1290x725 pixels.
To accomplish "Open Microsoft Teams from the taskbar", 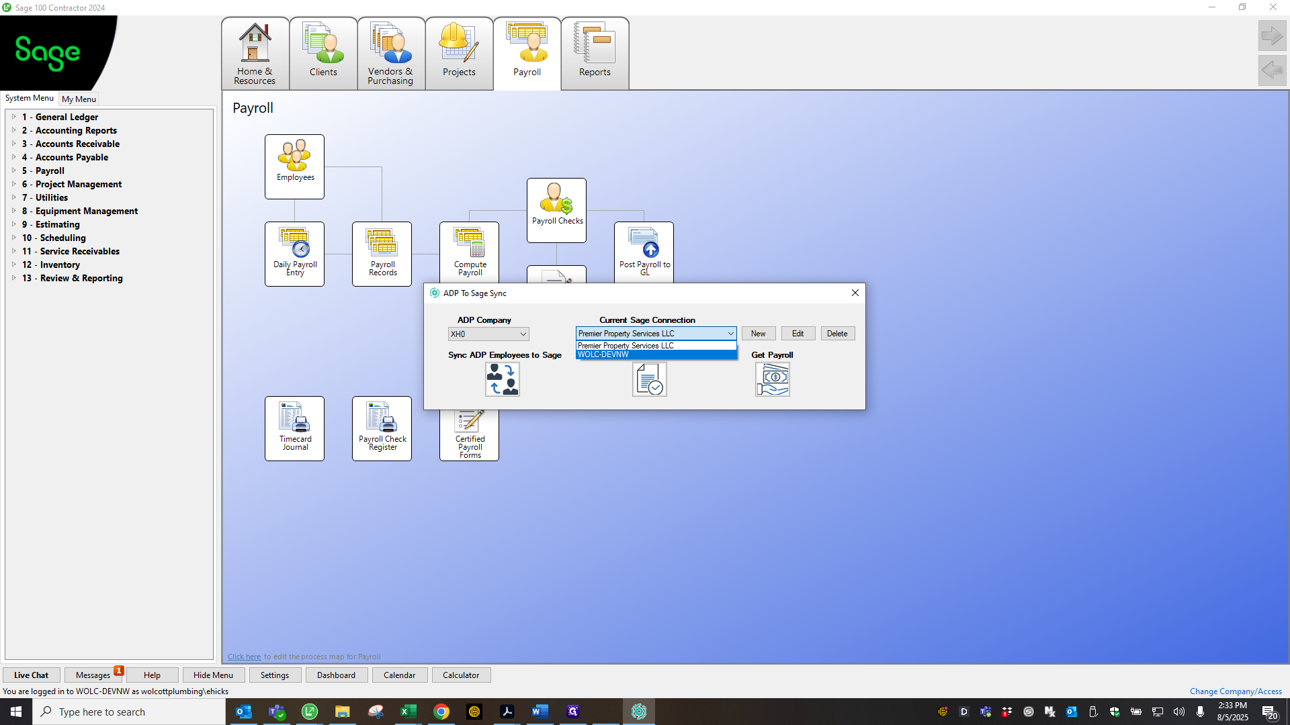I will pos(277,712).
